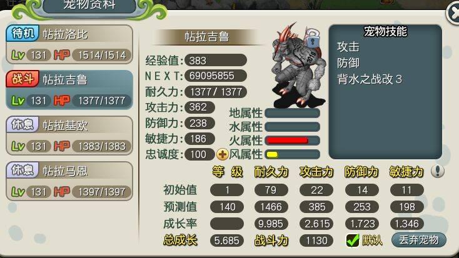Click the padlock icon on the pet portrait
The height and width of the screenshot is (258, 459).
pos(313,39)
